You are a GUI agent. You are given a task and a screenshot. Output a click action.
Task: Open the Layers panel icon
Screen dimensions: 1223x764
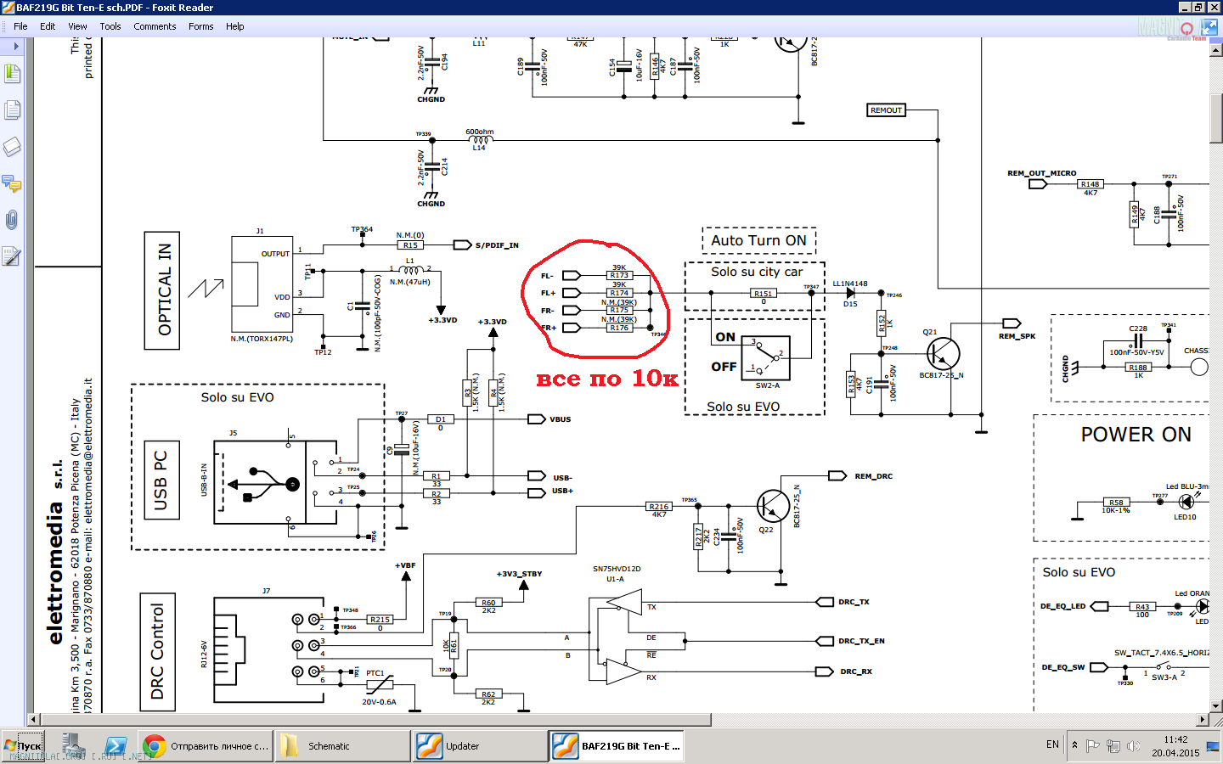(x=12, y=147)
